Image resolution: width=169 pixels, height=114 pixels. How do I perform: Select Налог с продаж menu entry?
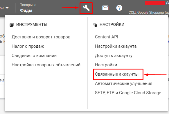coord(28,46)
